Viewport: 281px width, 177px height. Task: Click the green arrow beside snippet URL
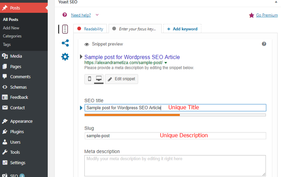tap(166, 63)
